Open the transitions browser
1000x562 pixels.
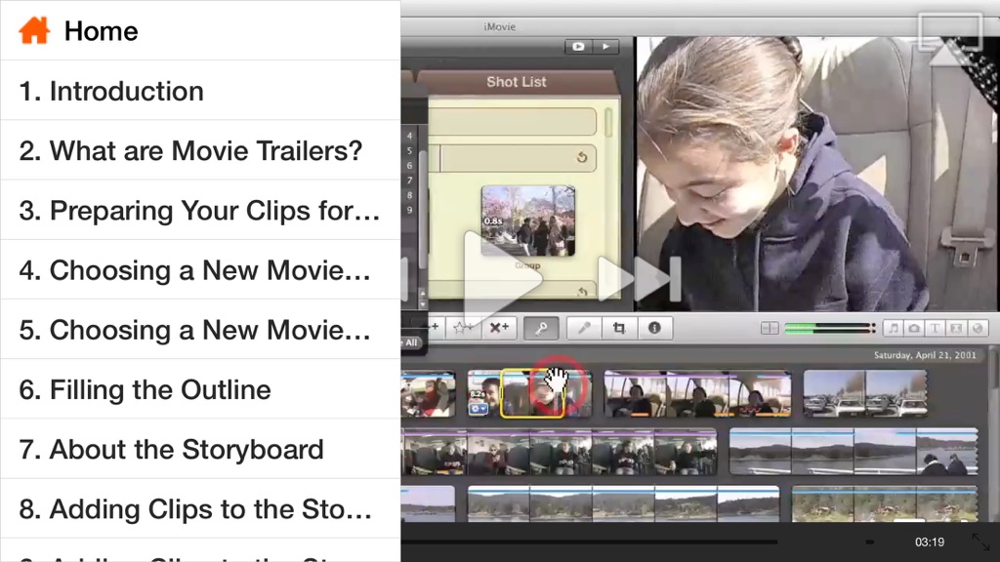pyautogui.click(x=955, y=328)
